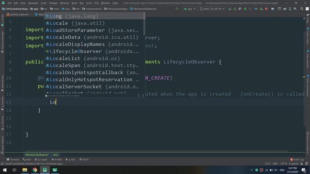
Task: Open the Tools menu
Action: (x=89, y=3)
